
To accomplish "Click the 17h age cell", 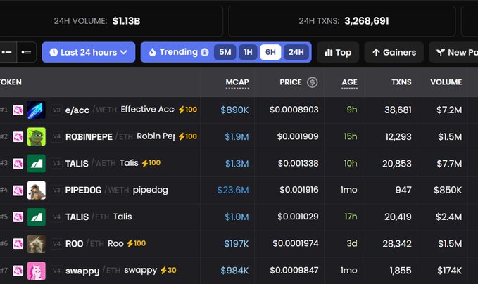I will 351,217.
